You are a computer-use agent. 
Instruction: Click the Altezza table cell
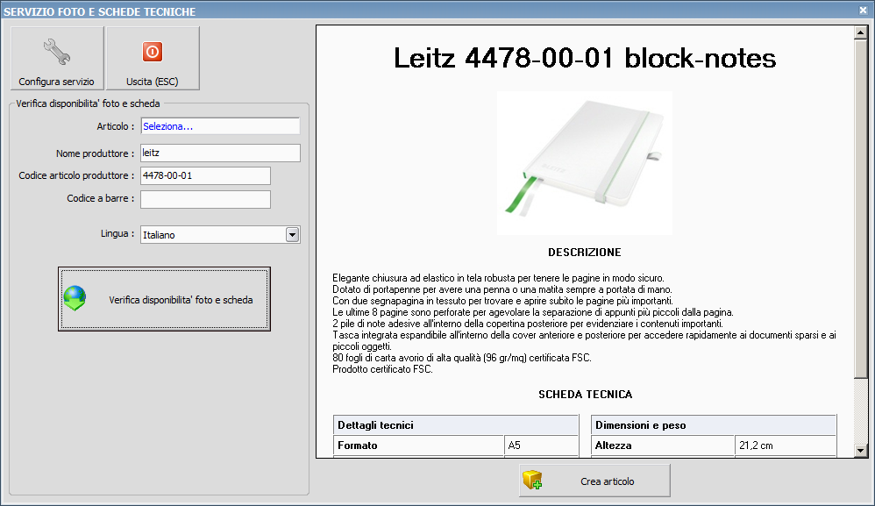663,445
